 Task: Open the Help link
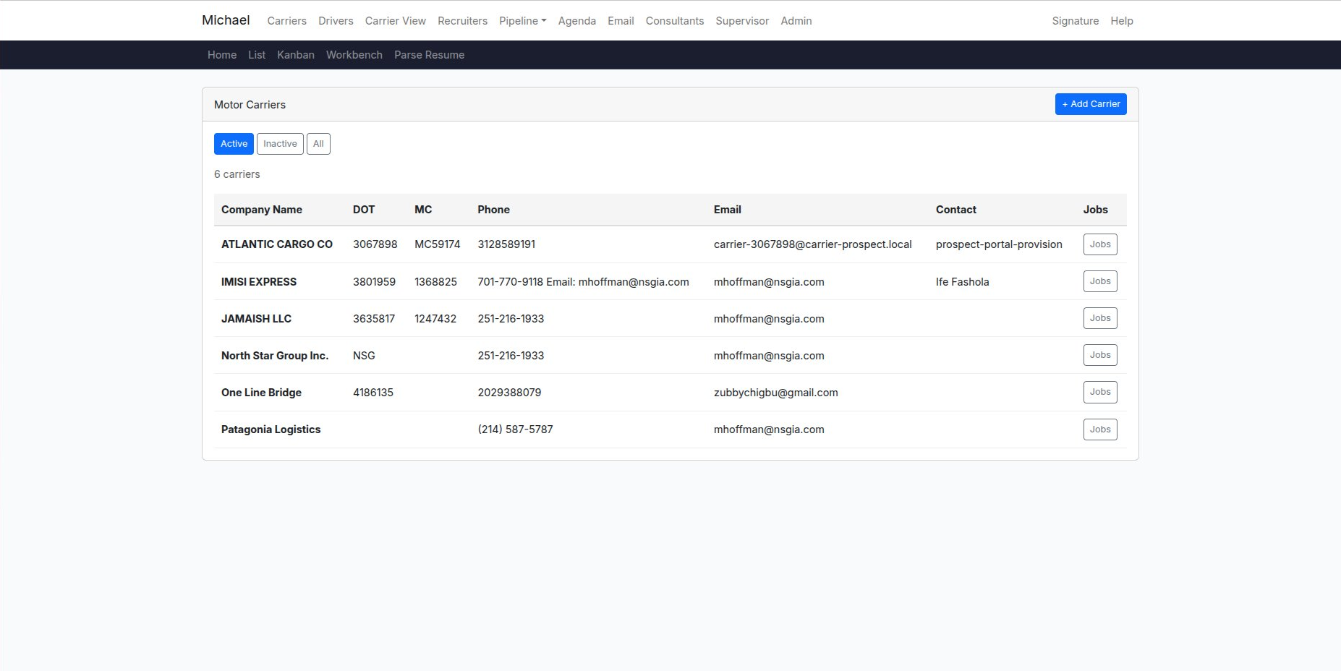pos(1121,21)
